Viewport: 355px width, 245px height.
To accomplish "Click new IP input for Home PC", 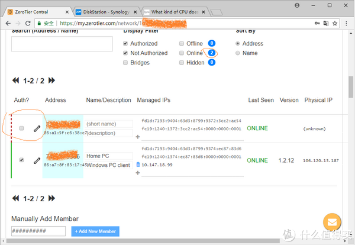I will (x=192, y=173).
